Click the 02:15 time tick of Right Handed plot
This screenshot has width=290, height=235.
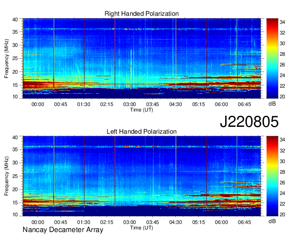[107, 104]
